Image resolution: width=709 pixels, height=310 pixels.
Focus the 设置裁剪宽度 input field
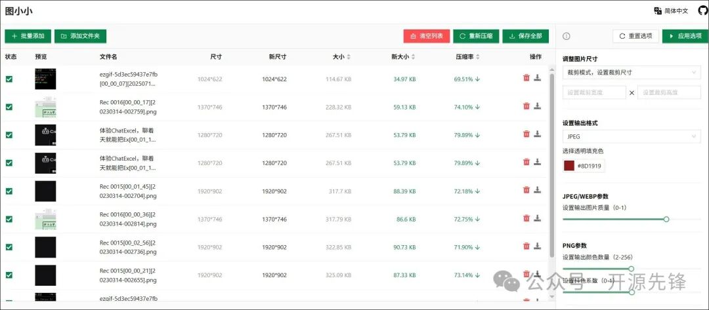click(x=594, y=92)
